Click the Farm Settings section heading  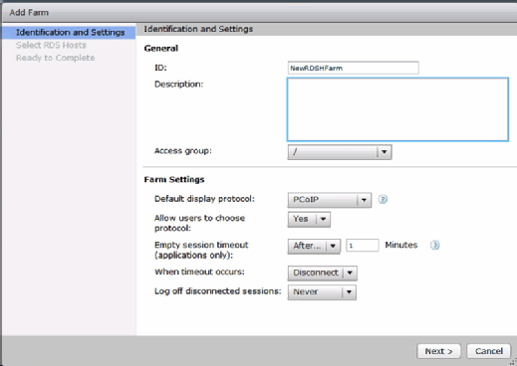[x=174, y=180]
